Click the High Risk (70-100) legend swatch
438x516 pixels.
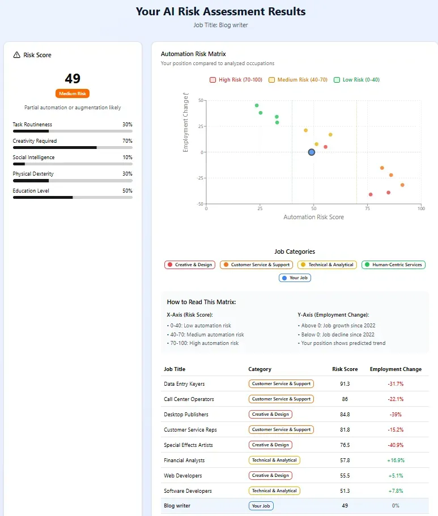point(213,80)
